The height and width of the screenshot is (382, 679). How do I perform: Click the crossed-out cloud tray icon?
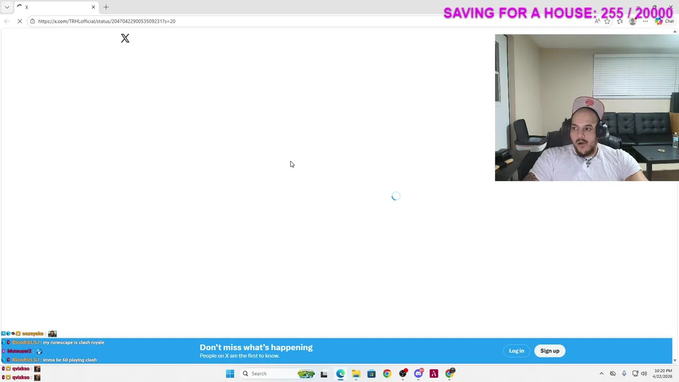613,374
